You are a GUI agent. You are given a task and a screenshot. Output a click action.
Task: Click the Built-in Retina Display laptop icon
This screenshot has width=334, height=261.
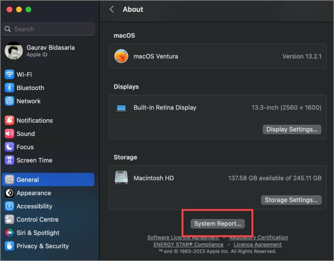pyautogui.click(x=121, y=108)
